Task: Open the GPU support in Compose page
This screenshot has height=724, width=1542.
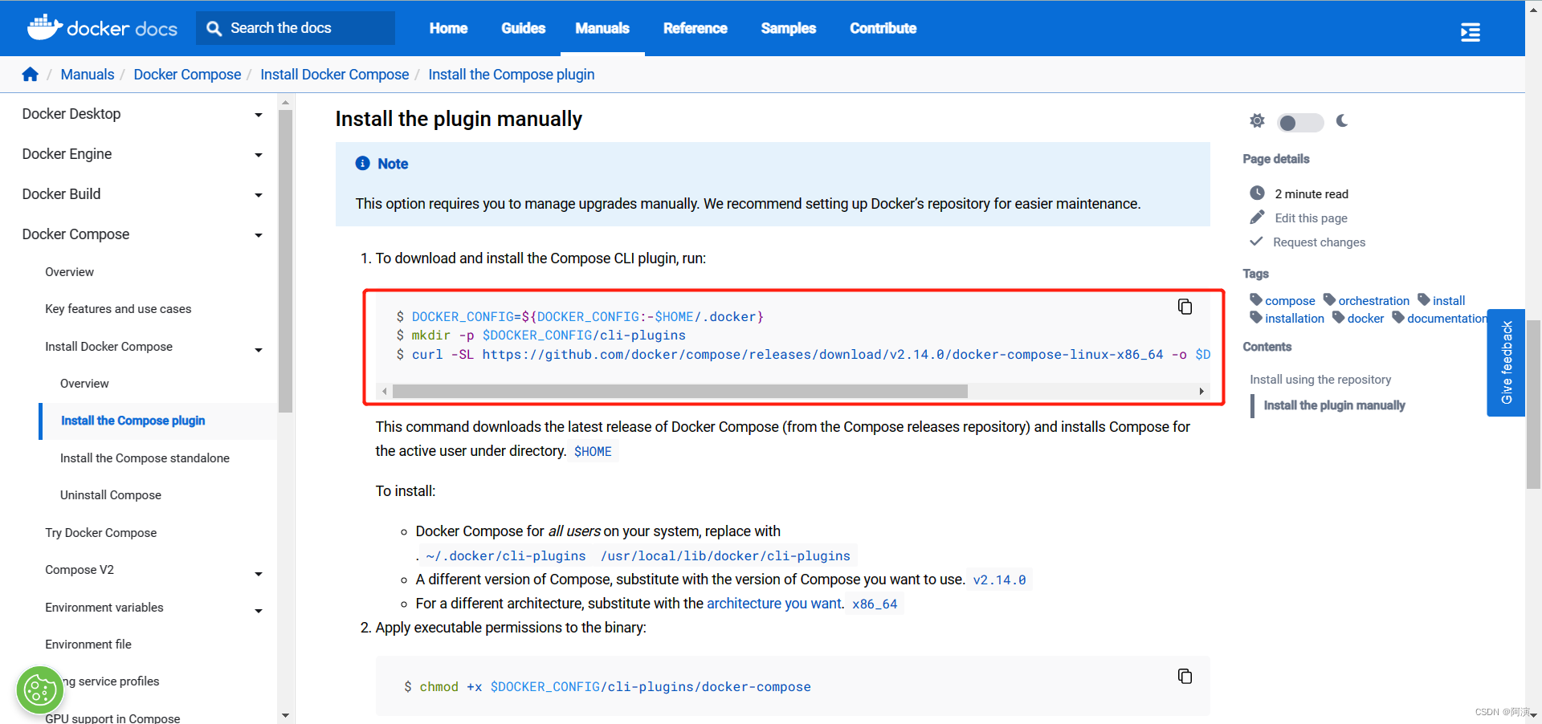Action: coord(112,718)
